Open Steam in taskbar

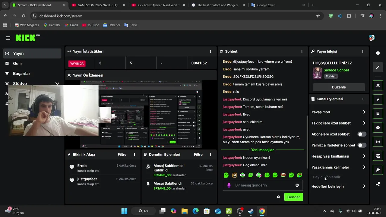pos(251,211)
